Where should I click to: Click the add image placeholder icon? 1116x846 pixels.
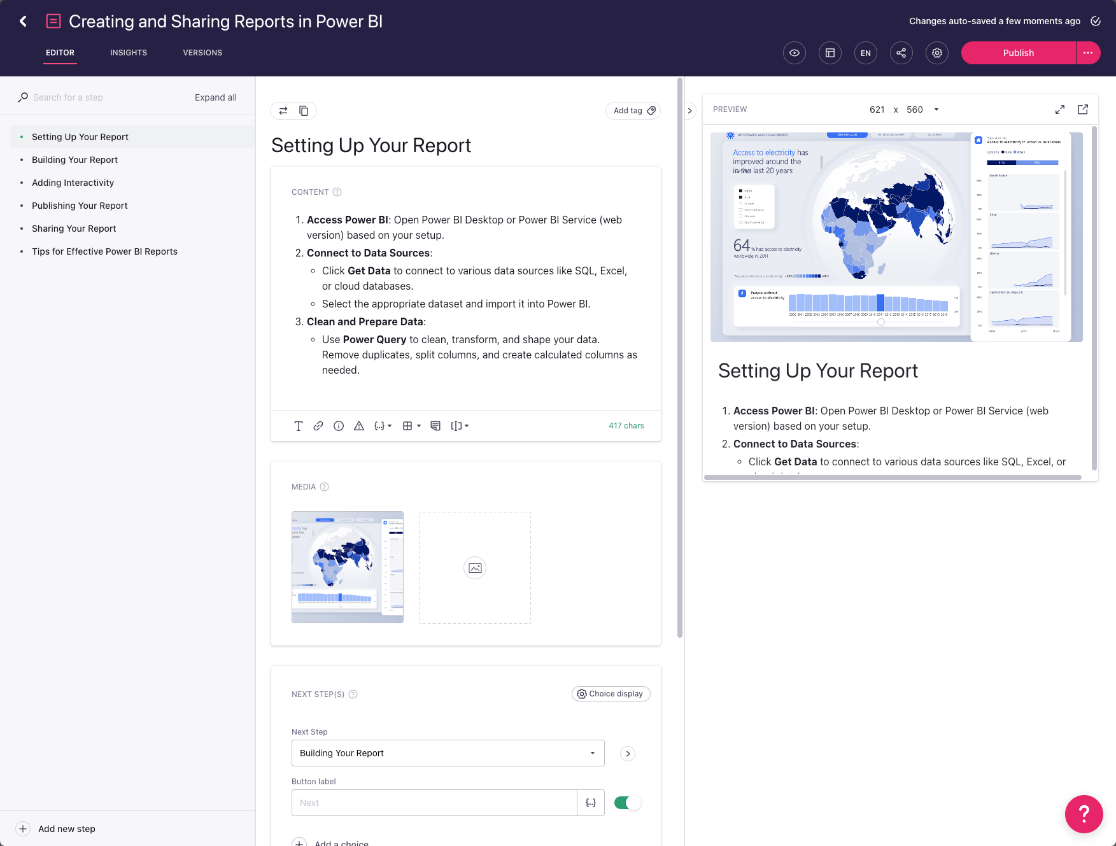coord(475,568)
